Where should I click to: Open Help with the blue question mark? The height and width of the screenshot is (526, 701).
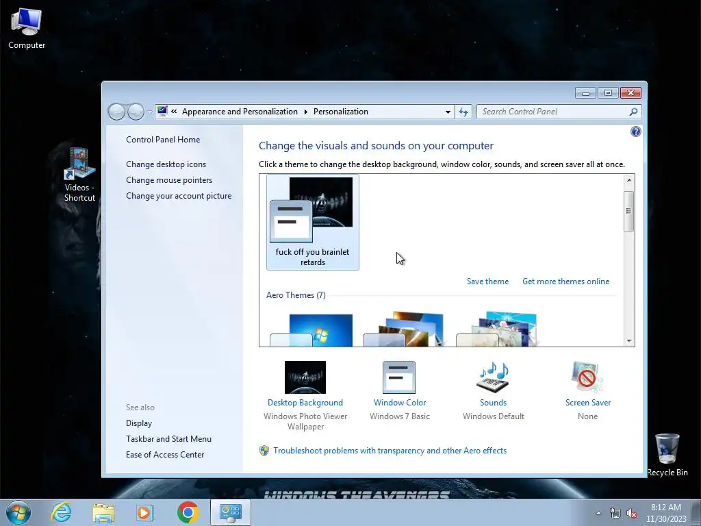click(636, 131)
